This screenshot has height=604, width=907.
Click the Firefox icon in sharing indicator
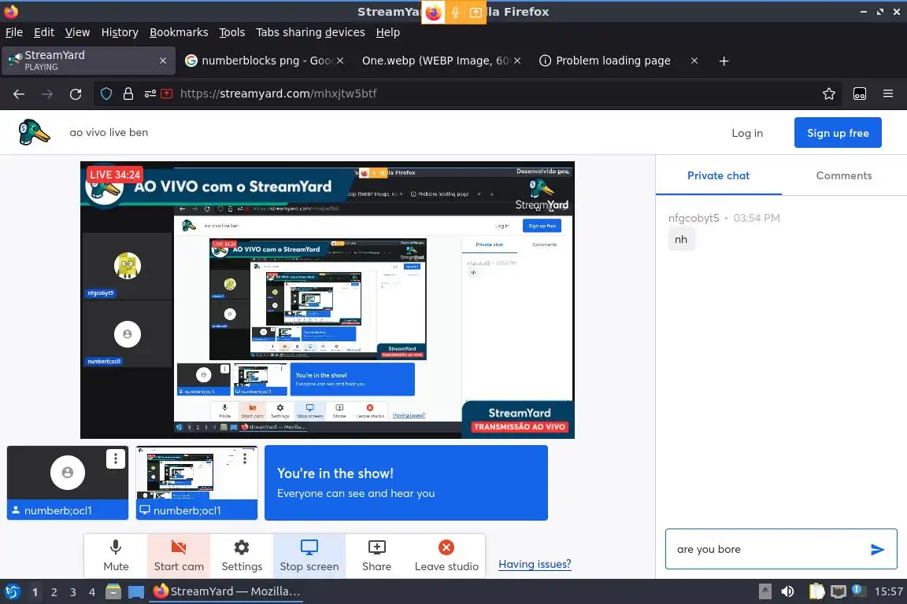coord(433,12)
